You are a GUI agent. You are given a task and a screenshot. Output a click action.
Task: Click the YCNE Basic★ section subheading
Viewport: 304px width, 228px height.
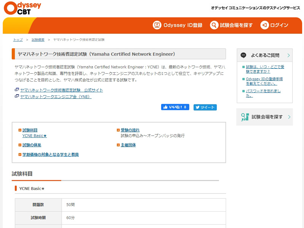pos(32,188)
